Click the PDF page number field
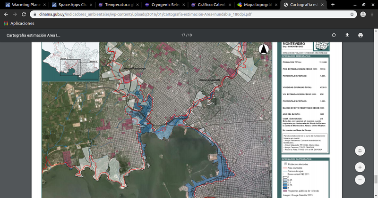Screen dimensions: 378x198 point(183,35)
